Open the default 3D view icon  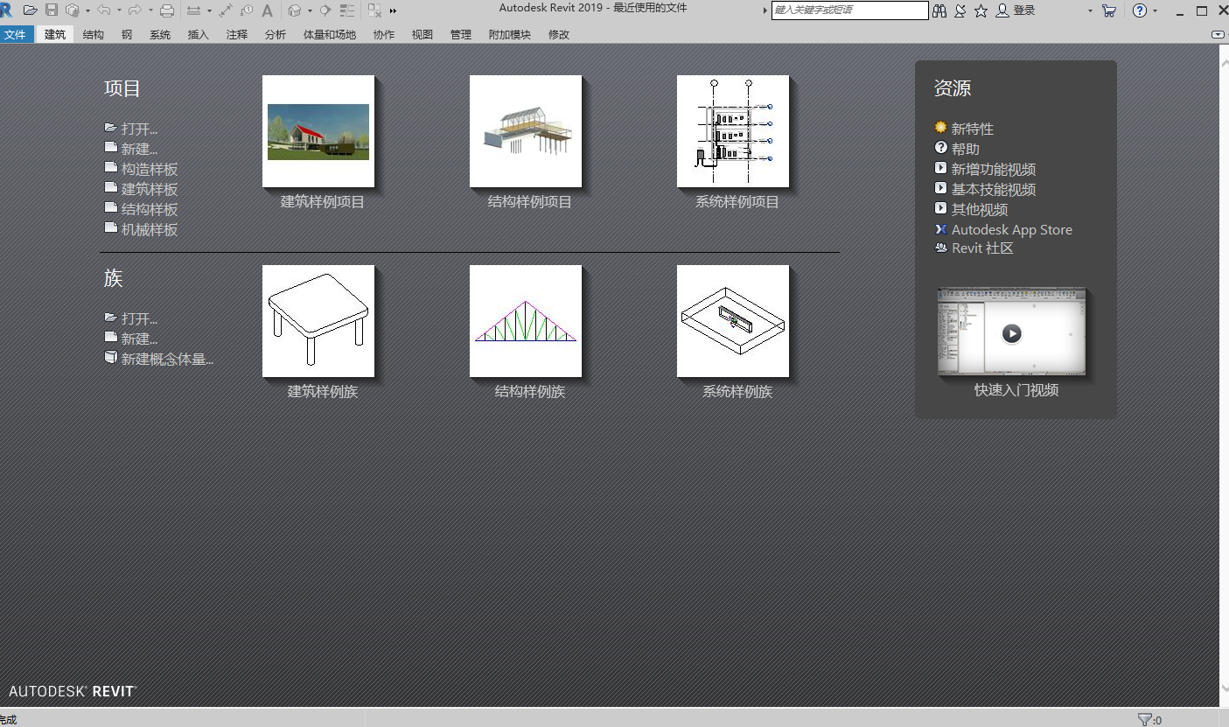pos(294,10)
